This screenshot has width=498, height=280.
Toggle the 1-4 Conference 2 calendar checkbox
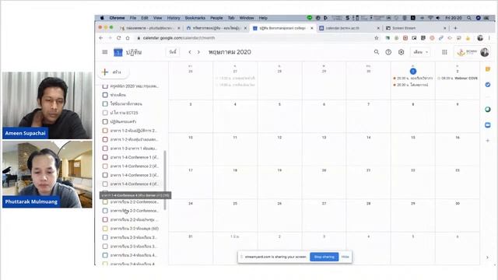click(x=105, y=166)
